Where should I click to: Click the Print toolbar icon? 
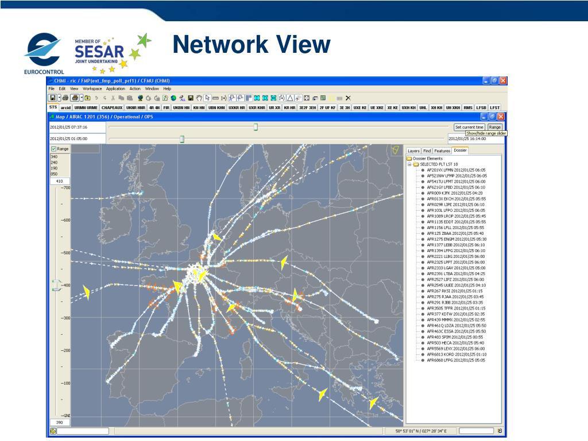coord(65,98)
